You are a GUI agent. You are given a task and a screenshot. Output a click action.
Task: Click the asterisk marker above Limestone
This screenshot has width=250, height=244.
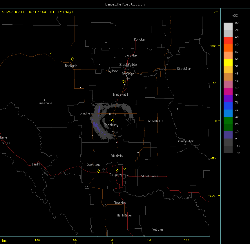(44, 100)
